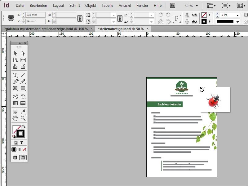248x186 pixels.
Task: Select the Eyedropper tool
Action: (23, 112)
